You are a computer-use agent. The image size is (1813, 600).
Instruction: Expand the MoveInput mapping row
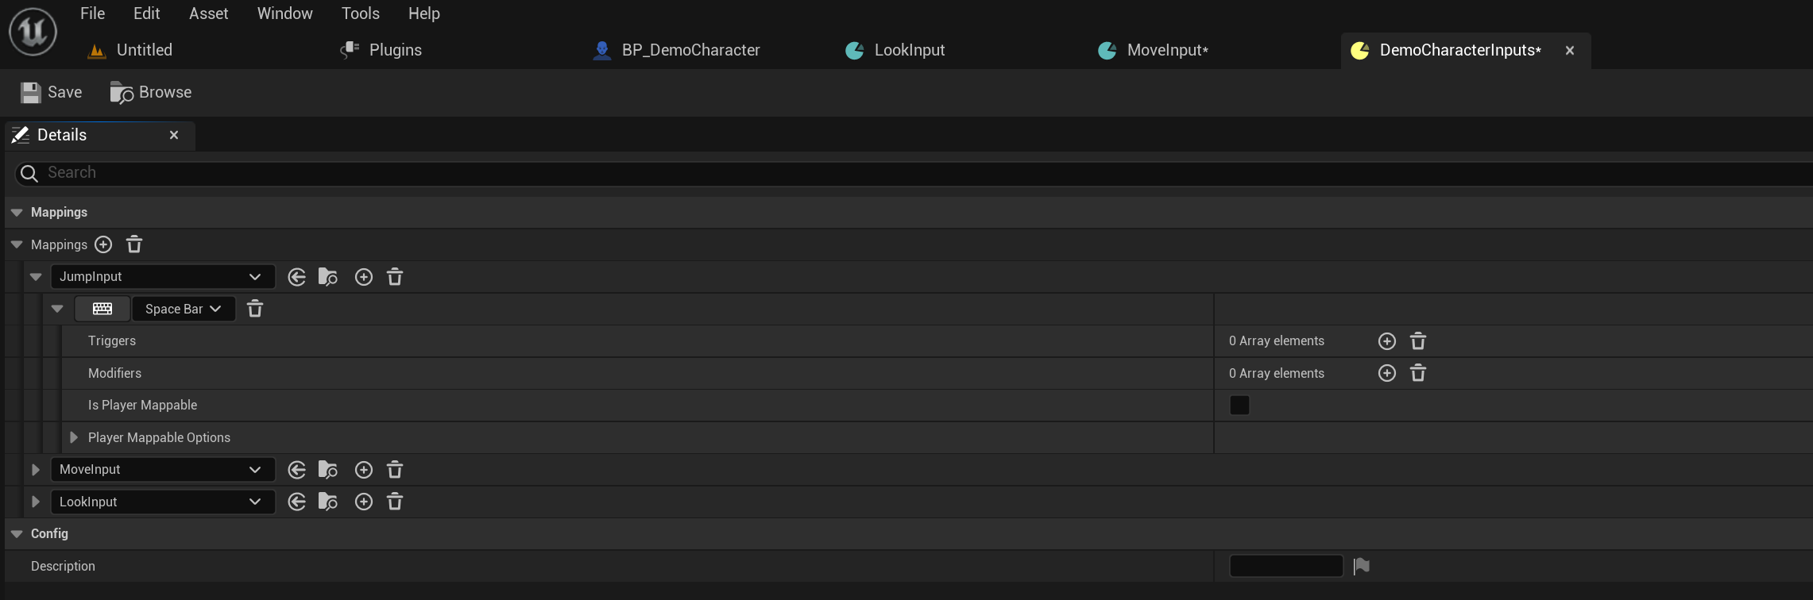[36, 470]
